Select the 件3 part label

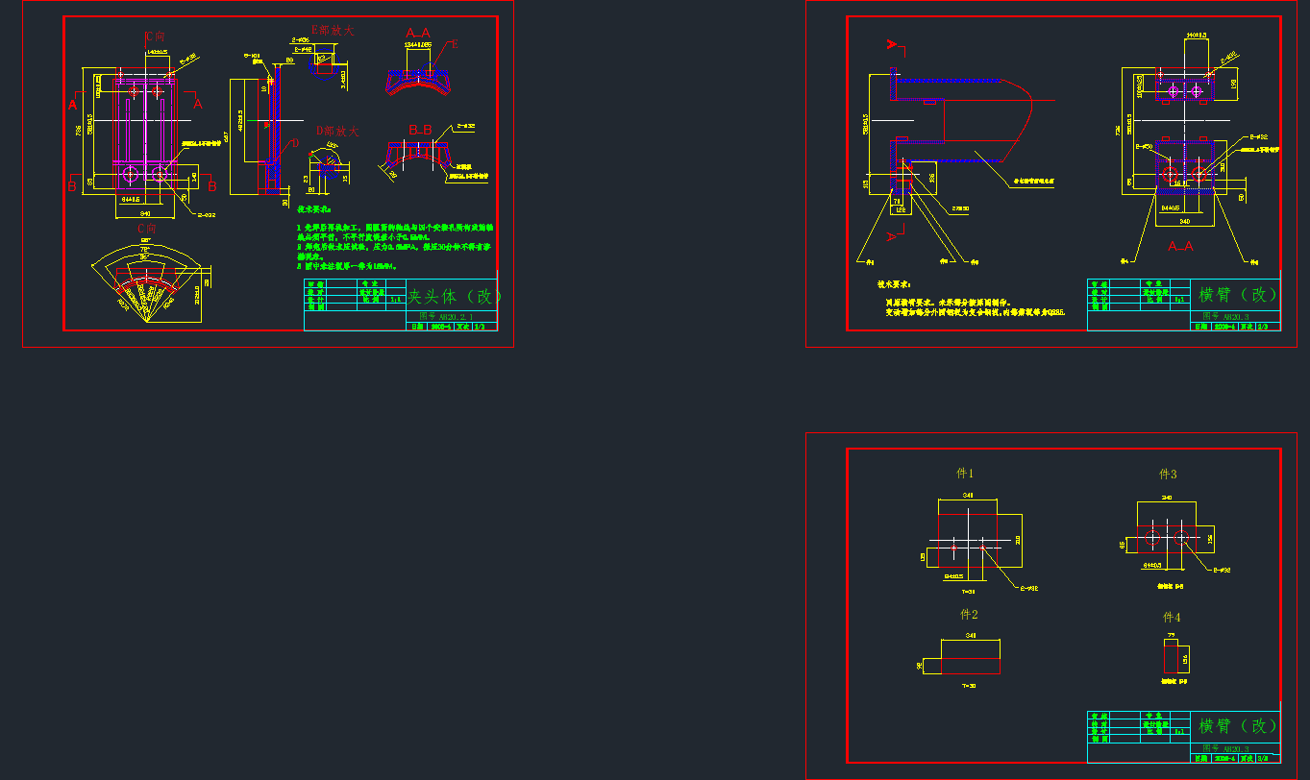click(1168, 475)
